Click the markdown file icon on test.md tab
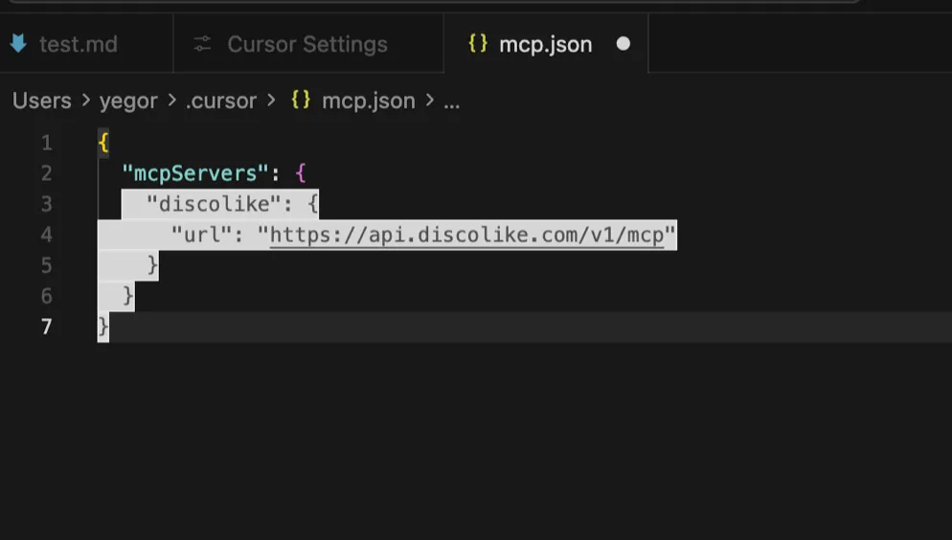Image resolution: width=952 pixels, height=540 pixels. (19, 44)
